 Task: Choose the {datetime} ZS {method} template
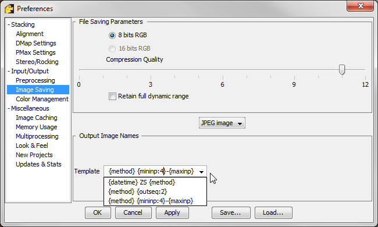[x=142, y=182]
